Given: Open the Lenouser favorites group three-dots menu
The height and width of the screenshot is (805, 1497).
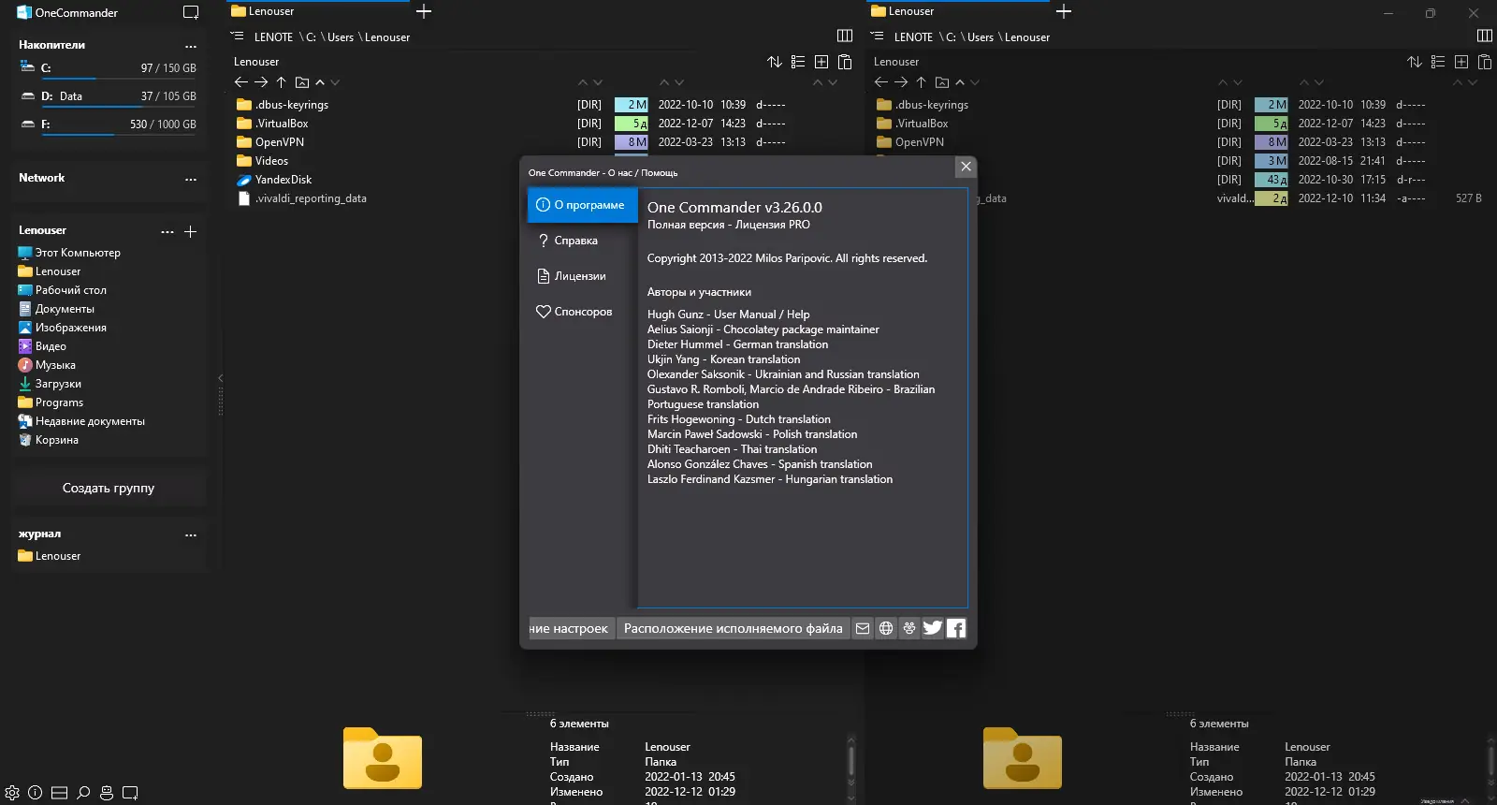Looking at the screenshot, I should (x=167, y=231).
